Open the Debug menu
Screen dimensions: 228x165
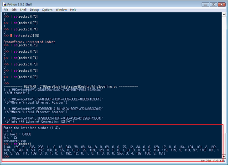click(34, 10)
